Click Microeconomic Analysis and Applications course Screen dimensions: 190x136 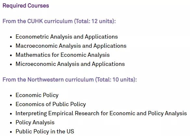click(x=70, y=64)
